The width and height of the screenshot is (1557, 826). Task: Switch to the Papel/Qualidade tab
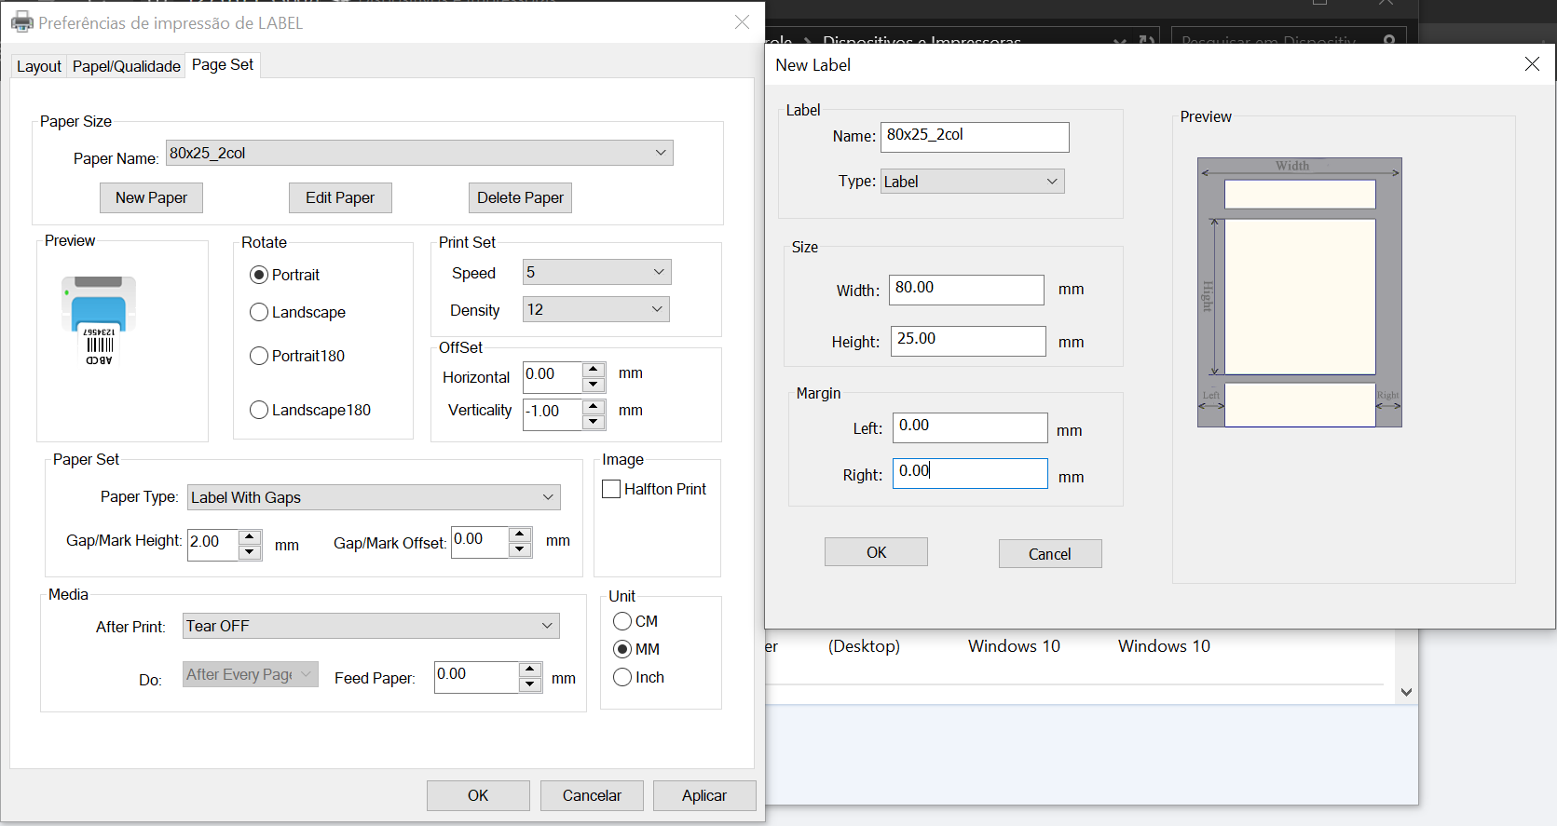(127, 66)
